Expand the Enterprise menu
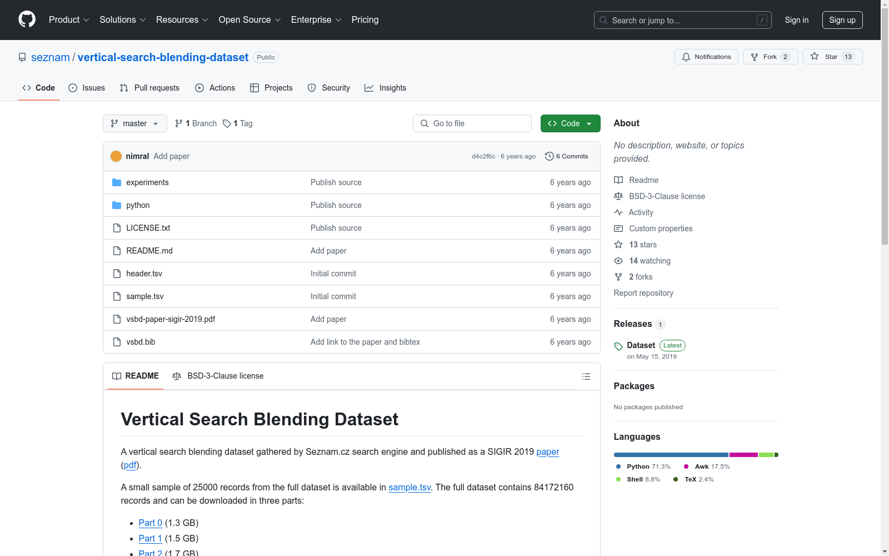The image size is (889, 556). point(316,20)
